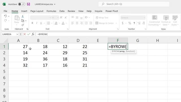Screen dimensions: 181x102
Task: Expand the Font Color dropdown arrow
Action: 66,23
